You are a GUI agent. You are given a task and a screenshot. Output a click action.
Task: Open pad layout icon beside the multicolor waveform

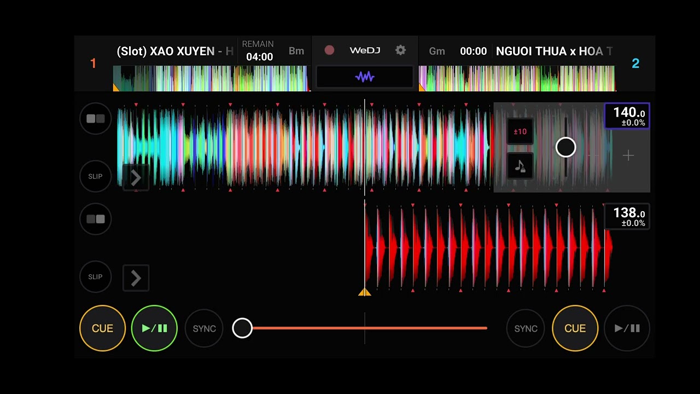tap(96, 118)
